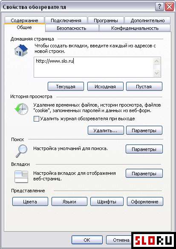Click the home page scrollbar down arrow
176x249 pixels.
pyautogui.click(x=157, y=73)
